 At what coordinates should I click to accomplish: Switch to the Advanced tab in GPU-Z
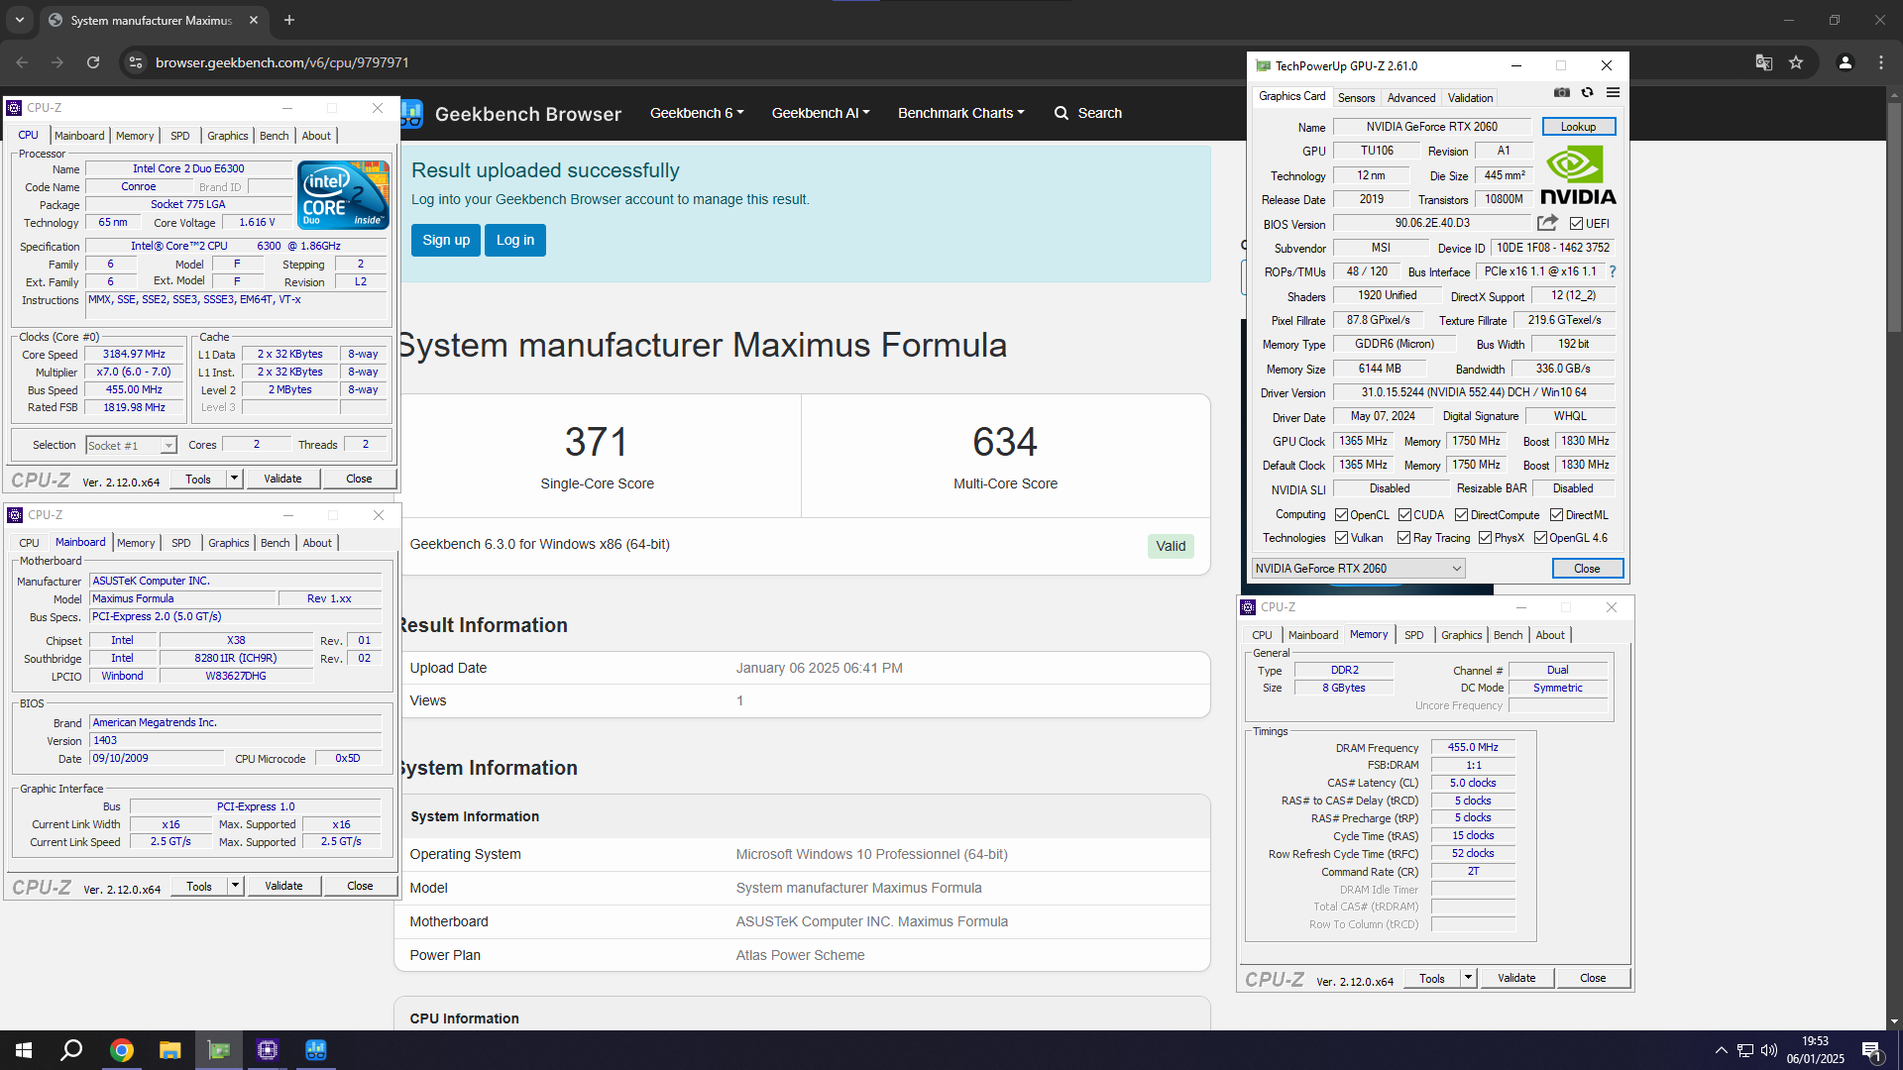[1410, 97]
